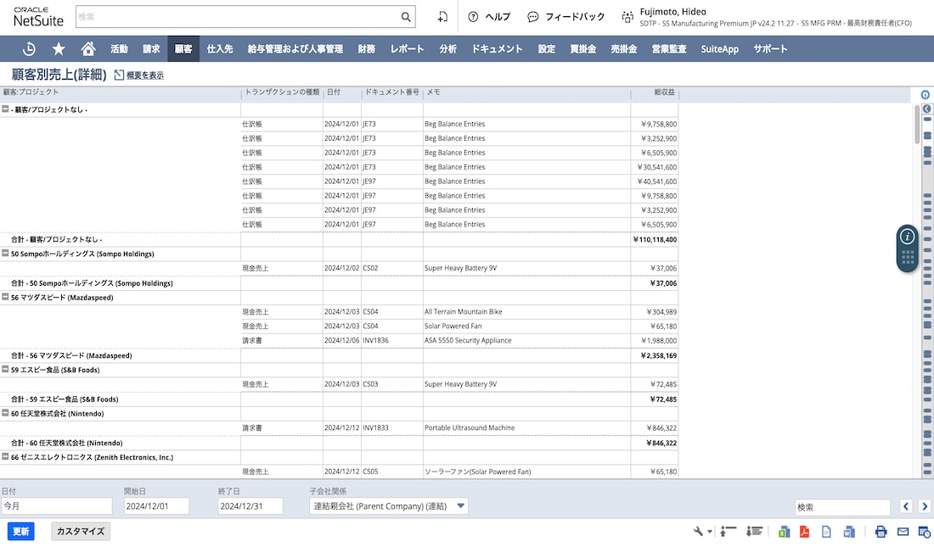Print the report
This screenshot has height=547, width=934.
pyautogui.click(x=881, y=532)
